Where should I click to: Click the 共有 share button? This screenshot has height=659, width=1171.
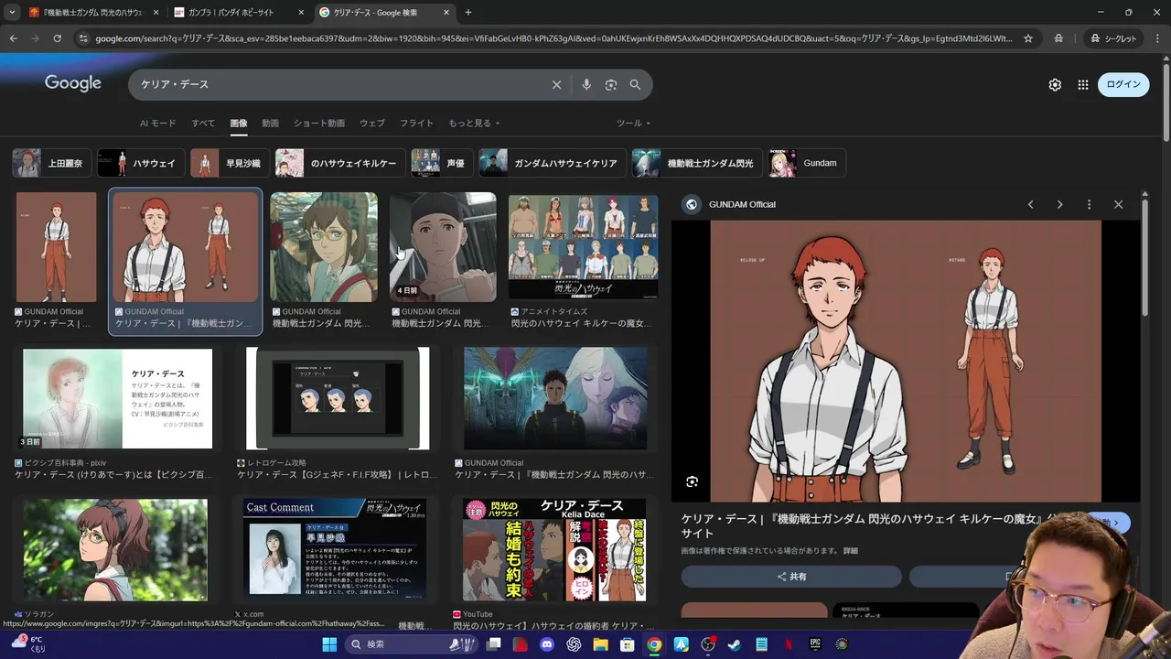click(791, 577)
